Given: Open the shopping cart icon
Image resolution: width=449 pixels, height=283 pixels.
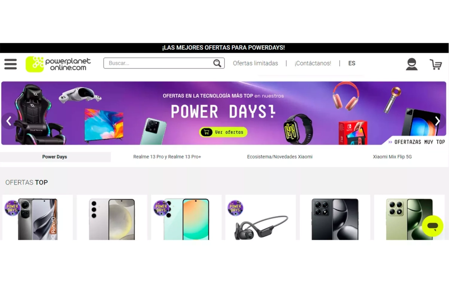Looking at the screenshot, I should click(436, 64).
